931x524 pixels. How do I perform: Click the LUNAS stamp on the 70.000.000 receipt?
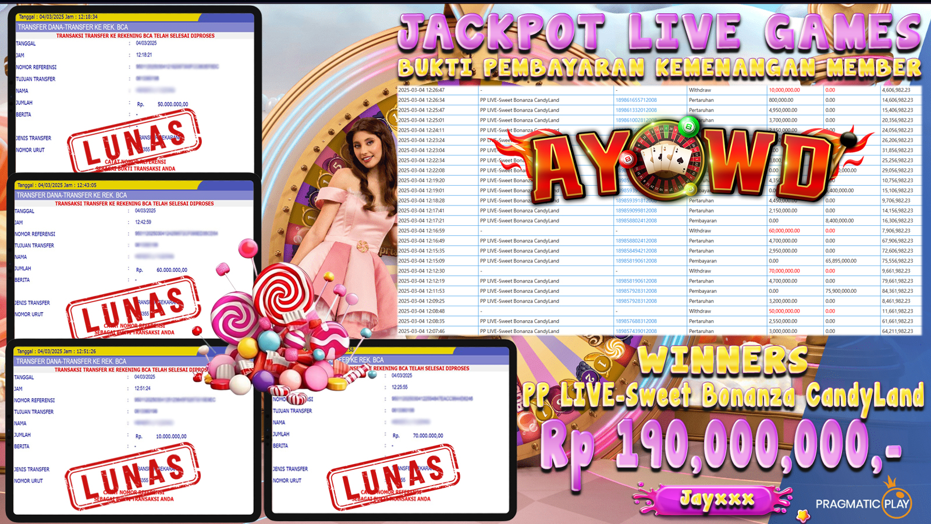pos(393,478)
